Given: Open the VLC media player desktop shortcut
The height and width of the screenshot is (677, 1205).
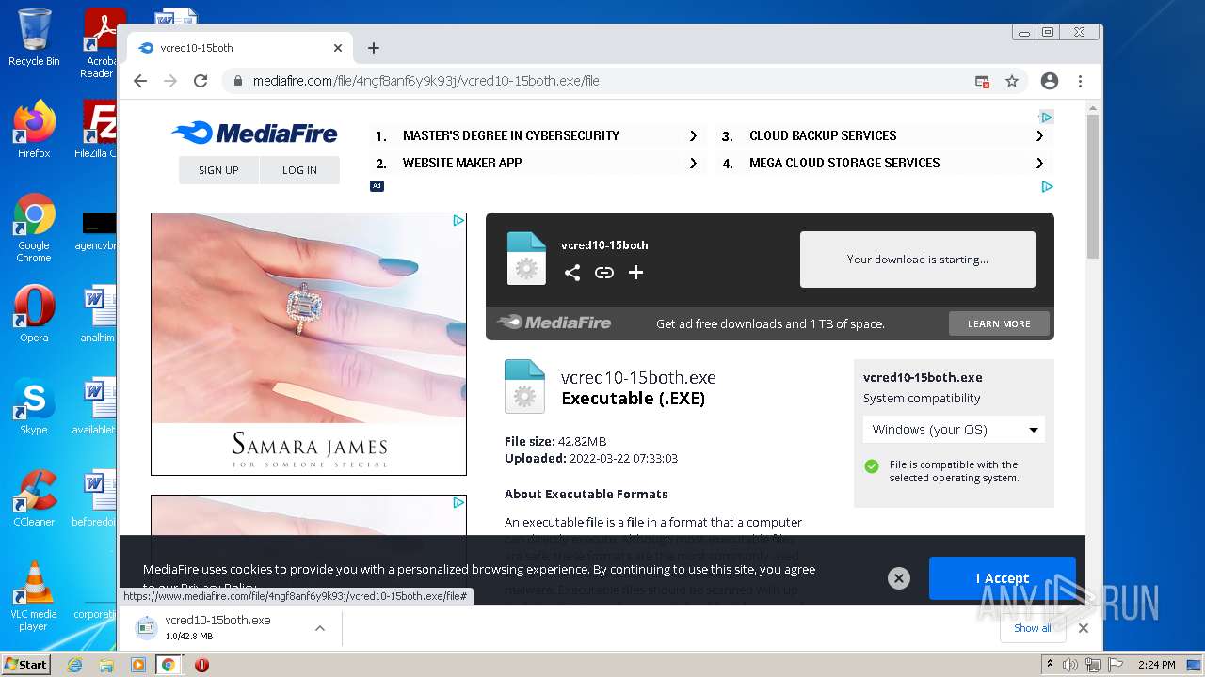Looking at the screenshot, I should 34,596.
